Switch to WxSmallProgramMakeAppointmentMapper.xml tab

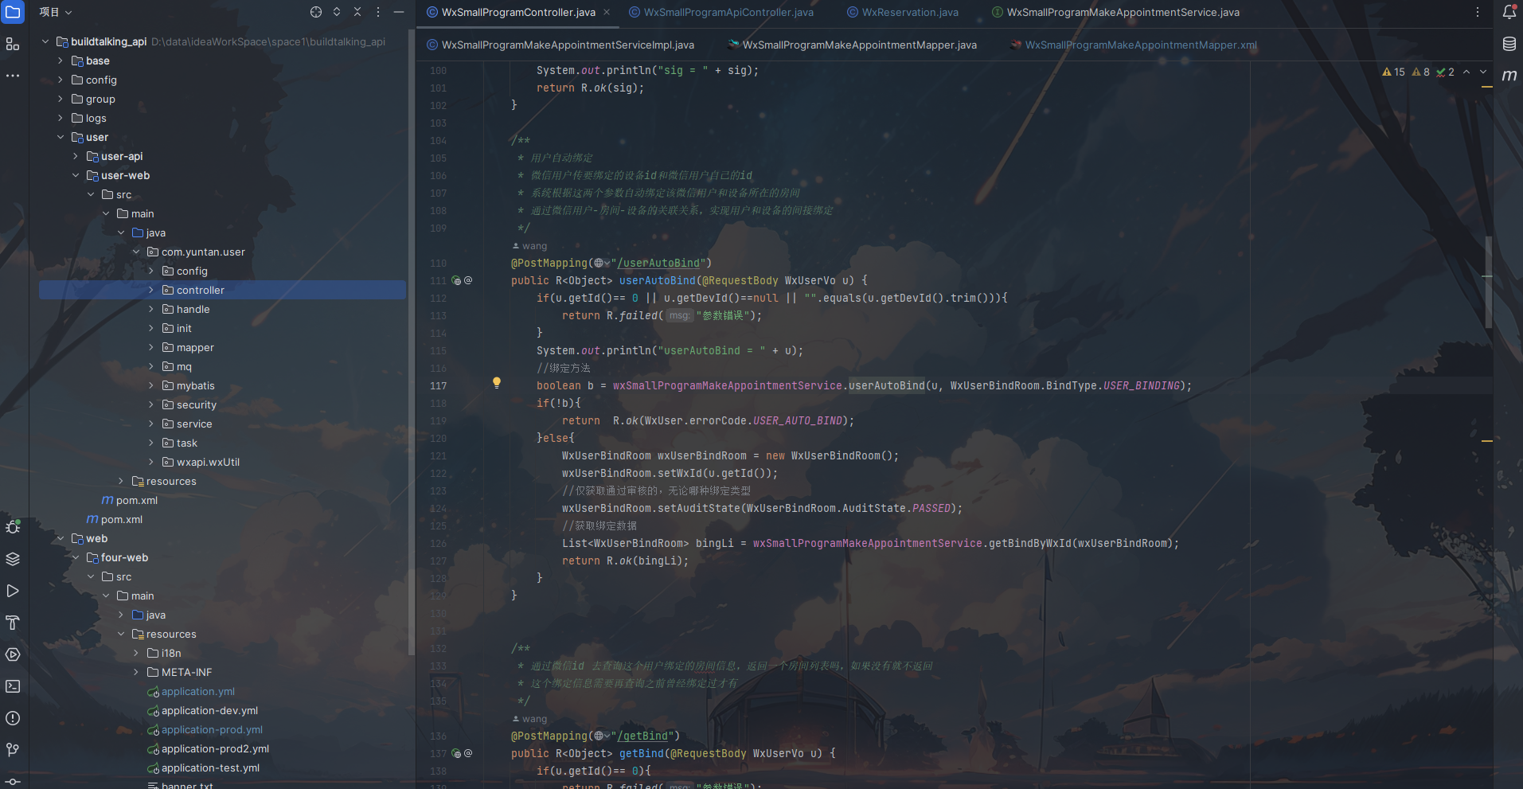(x=1134, y=45)
